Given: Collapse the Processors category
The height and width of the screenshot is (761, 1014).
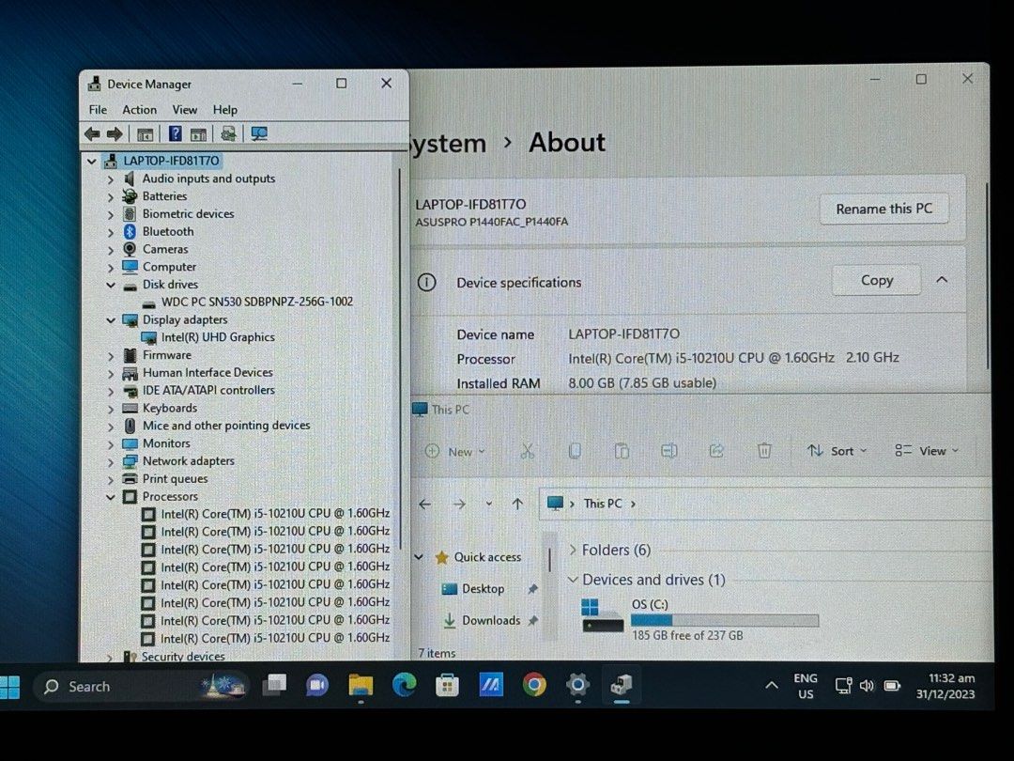Looking at the screenshot, I should click(111, 497).
